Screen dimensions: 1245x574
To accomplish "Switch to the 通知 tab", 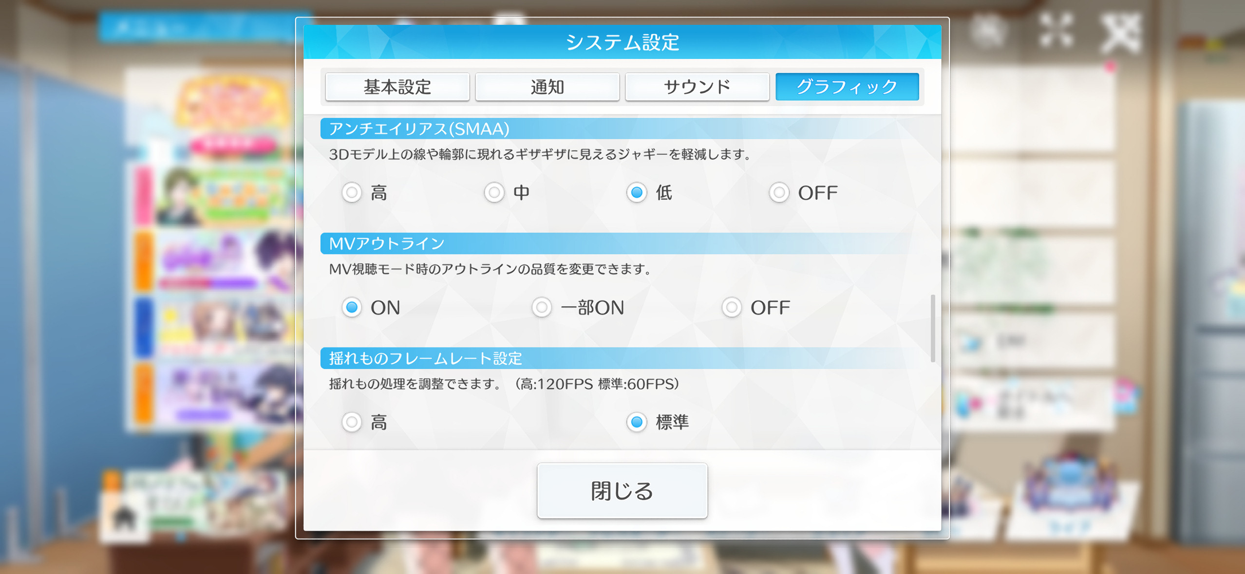I will pyautogui.click(x=547, y=87).
